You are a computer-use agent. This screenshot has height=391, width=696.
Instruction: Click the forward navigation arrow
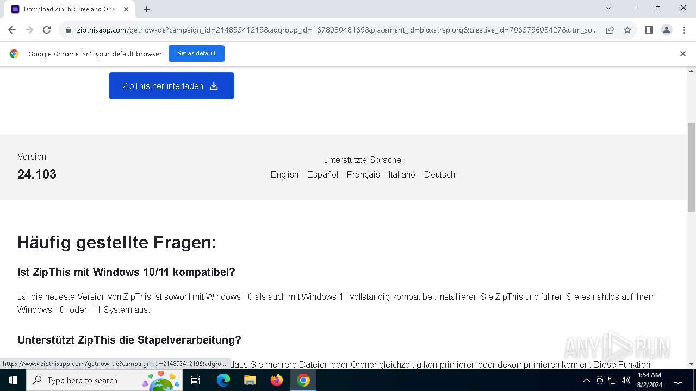click(x=29, y=30)
